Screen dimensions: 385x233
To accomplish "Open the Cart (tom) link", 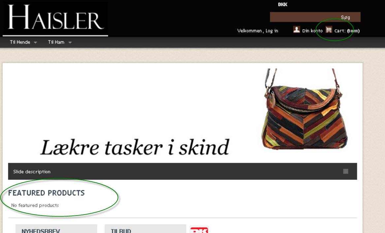I will pyautogui.click(x=347, y=31).
